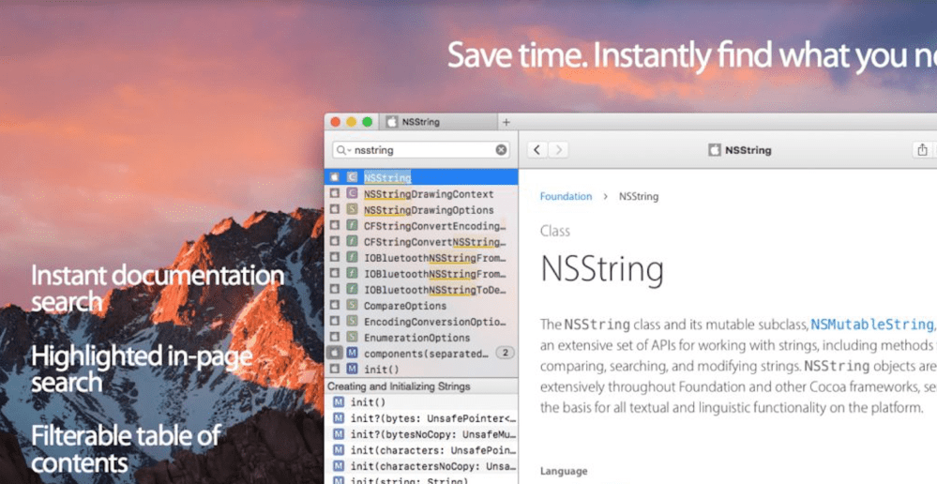
Task: Click the back navigation arrow
Action: click(x=537, y=150)
